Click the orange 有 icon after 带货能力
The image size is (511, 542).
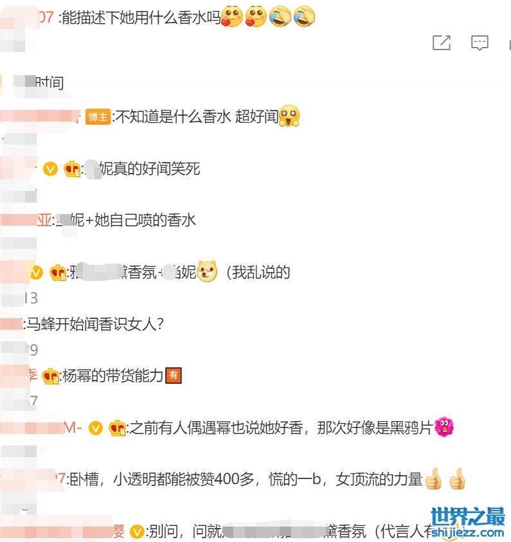(174, 375)
